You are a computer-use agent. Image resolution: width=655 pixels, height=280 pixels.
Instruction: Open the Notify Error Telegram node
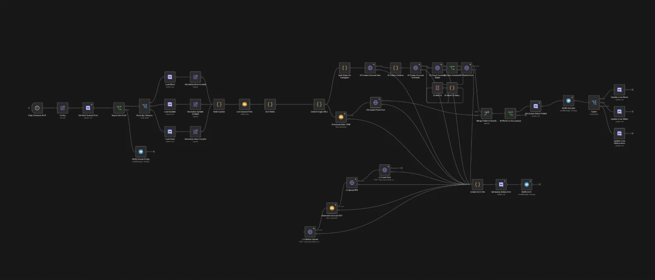click(x=527, y=184)
